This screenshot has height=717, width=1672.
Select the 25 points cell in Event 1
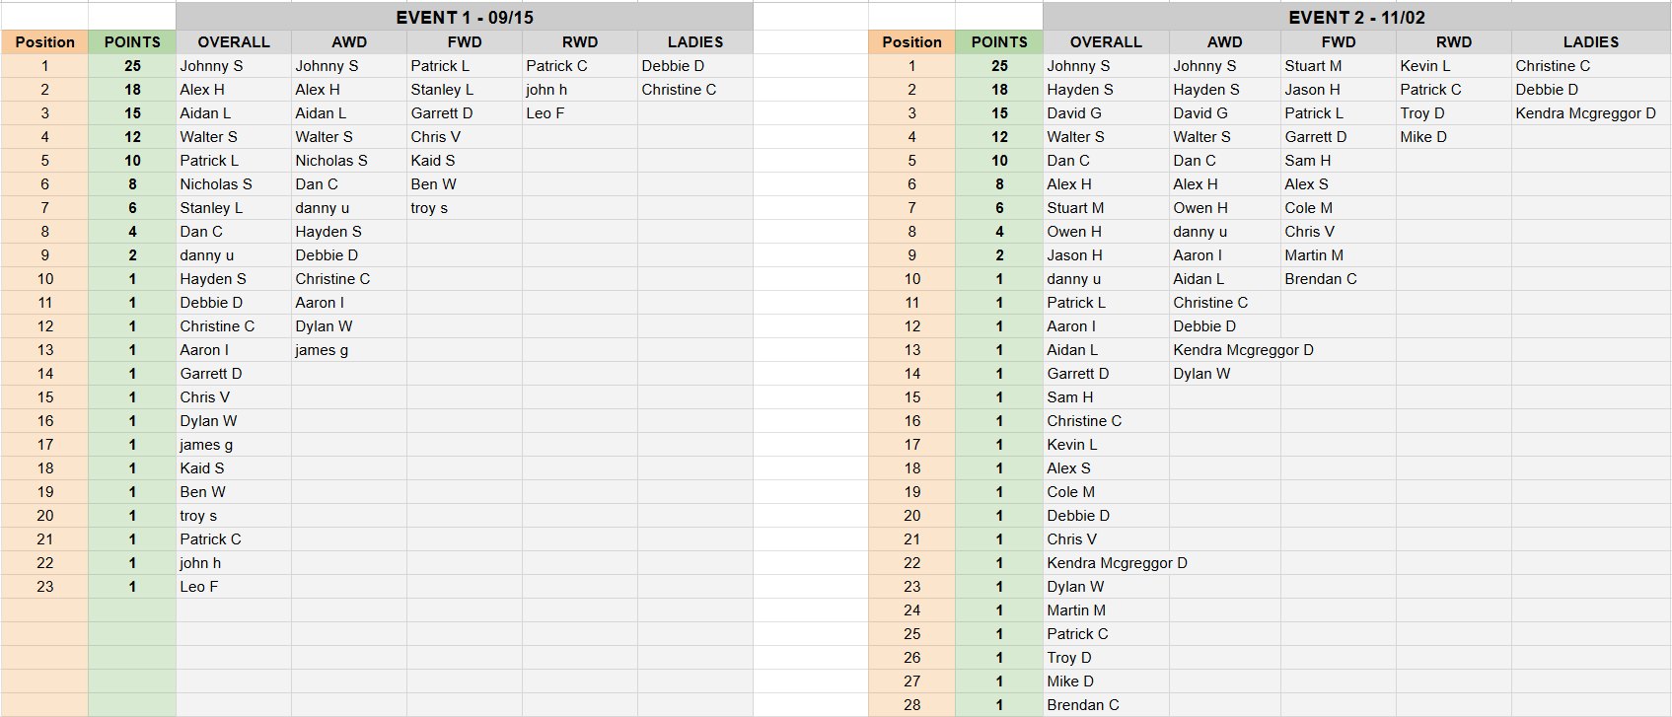pyautogui.click(x=132, y=66)
